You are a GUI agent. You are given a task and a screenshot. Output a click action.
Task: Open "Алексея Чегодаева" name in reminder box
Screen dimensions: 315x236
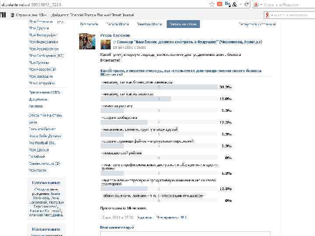(x=46, y=215)
